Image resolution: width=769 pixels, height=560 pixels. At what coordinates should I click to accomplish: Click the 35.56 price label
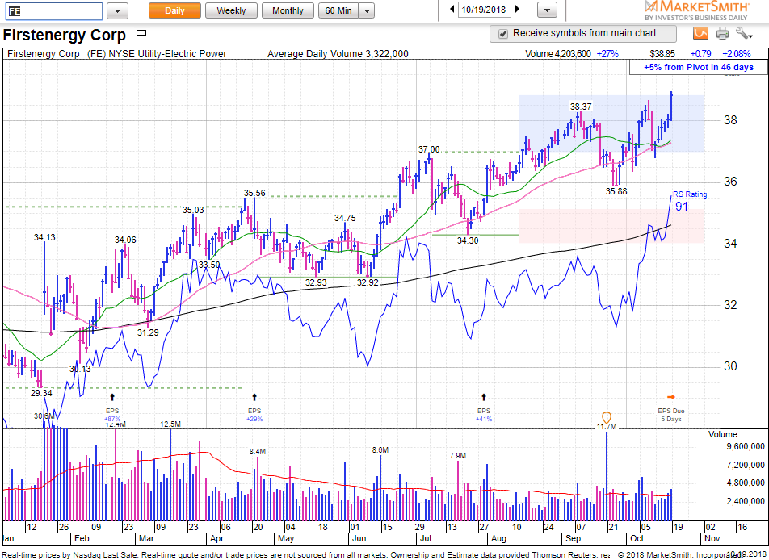pos(254,193)
